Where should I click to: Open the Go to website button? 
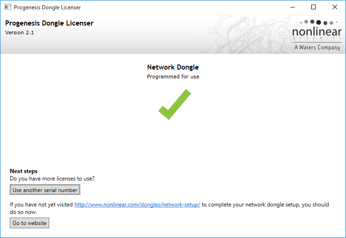29,223
